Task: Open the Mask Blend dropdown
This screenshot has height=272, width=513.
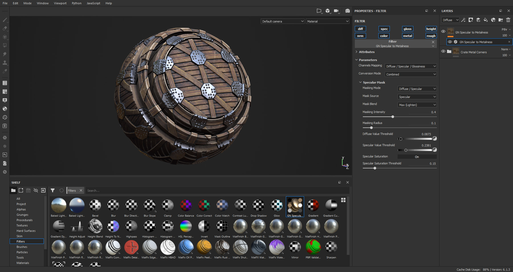Action: (417, 105)
